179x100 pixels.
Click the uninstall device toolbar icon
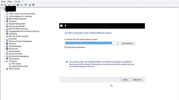click(33, 5)
